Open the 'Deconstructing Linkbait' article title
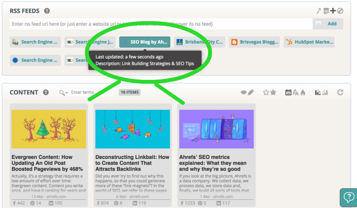 click(132, 163)
